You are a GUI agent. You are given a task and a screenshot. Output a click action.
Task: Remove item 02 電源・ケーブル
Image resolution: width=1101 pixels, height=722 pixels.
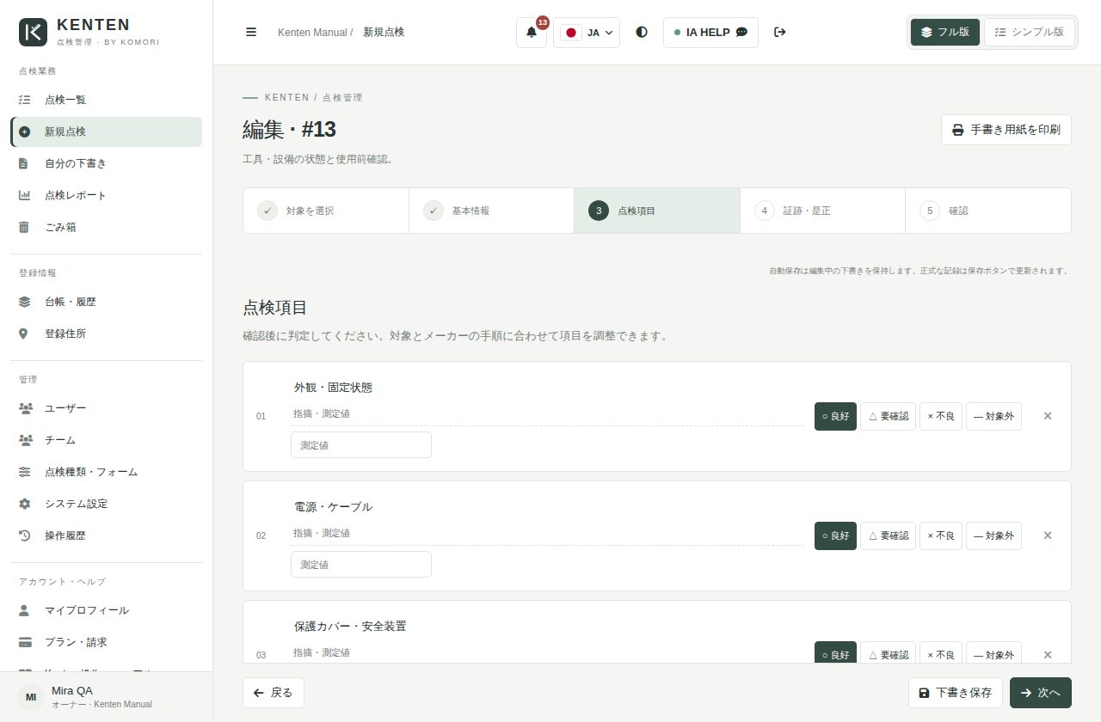click(1048, 535)
